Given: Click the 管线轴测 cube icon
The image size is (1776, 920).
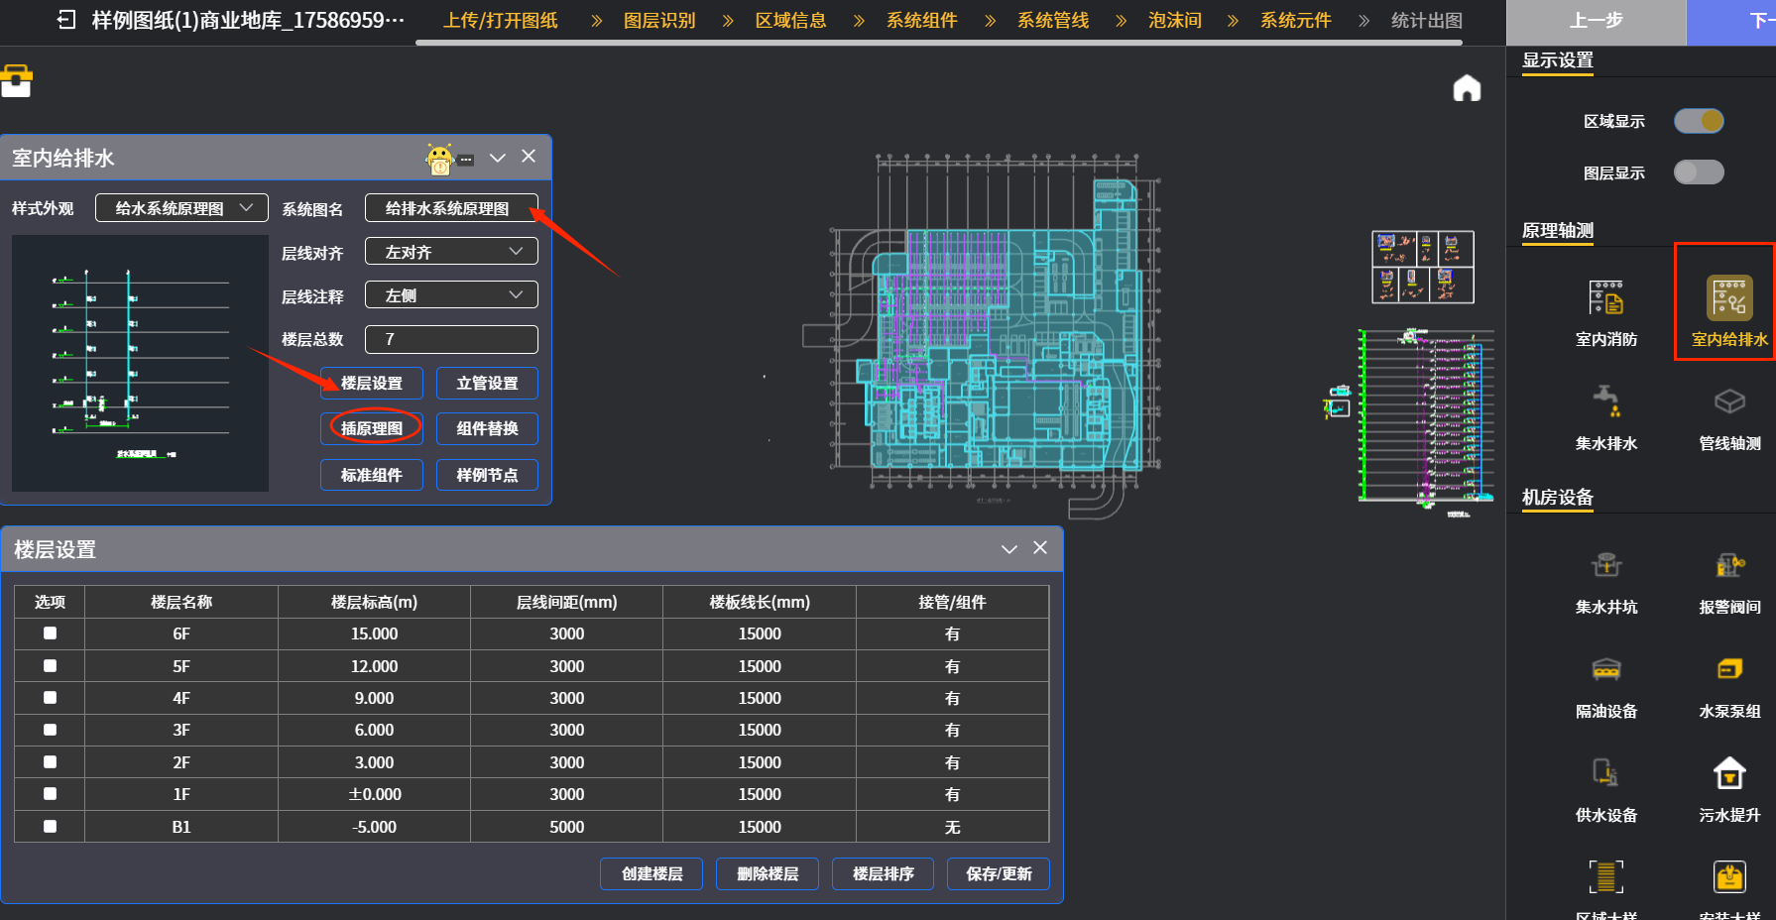Looking at the screenshot, I should (x=1729, y=402).
